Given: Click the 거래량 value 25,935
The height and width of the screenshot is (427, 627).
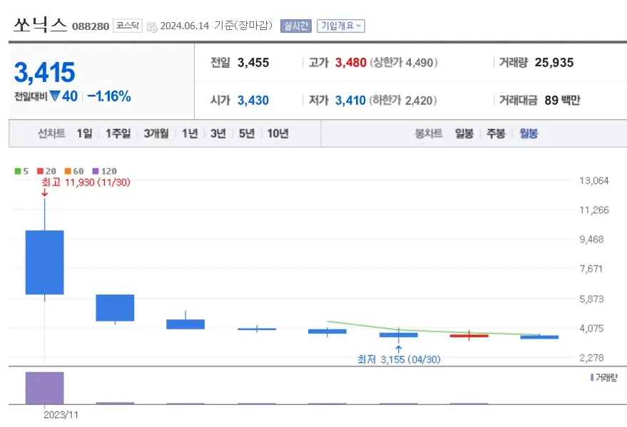Looking at the screenshot, I should click(x=554, y=63).
